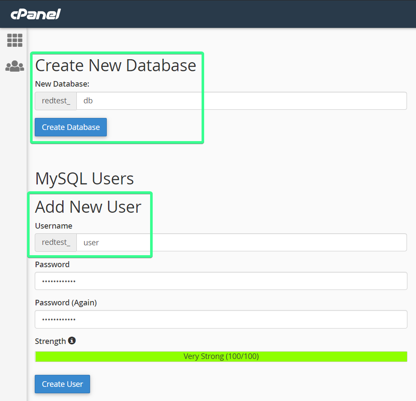Open the tools grid icon in sidebar
The image size is (416, 401).
click(x=15, y=40)
